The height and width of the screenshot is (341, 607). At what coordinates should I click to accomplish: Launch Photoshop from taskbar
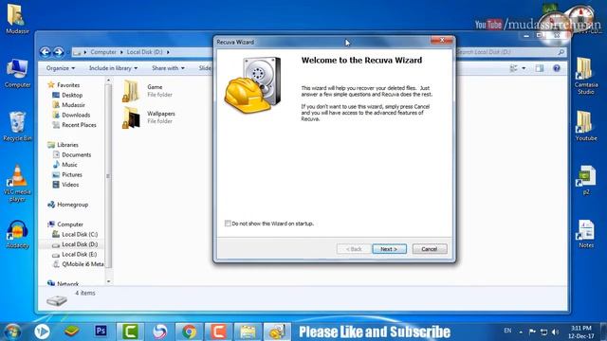[x=101, y=332]
